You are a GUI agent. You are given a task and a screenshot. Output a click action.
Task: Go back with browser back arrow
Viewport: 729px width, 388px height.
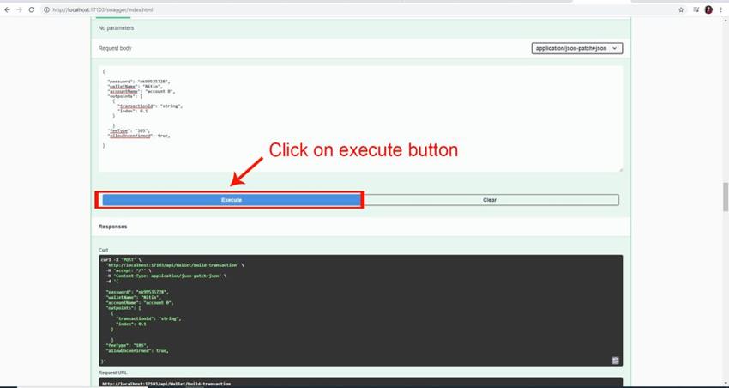8,9
